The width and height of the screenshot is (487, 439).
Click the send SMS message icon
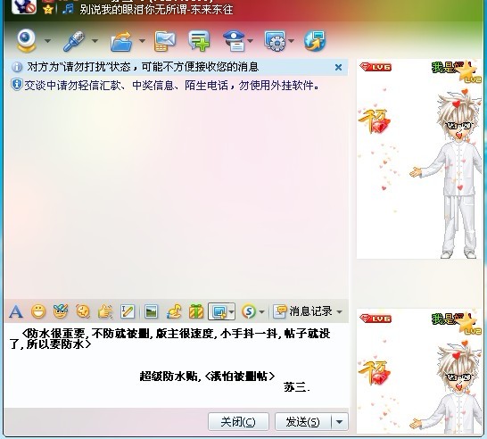point(165,41)
